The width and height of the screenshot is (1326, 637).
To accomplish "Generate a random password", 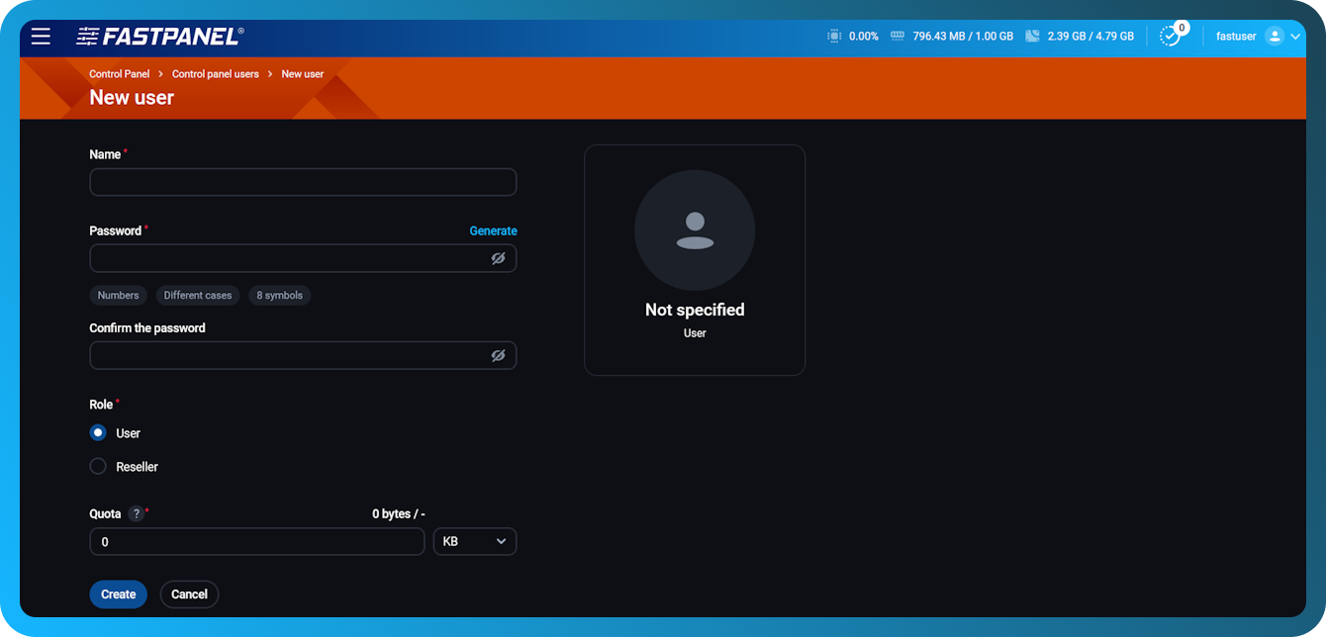I will [493, 230].
